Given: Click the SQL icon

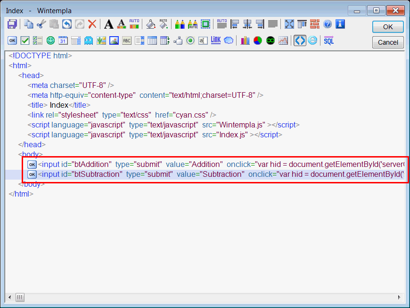Looking at the screenshot, I should (329, 41).
